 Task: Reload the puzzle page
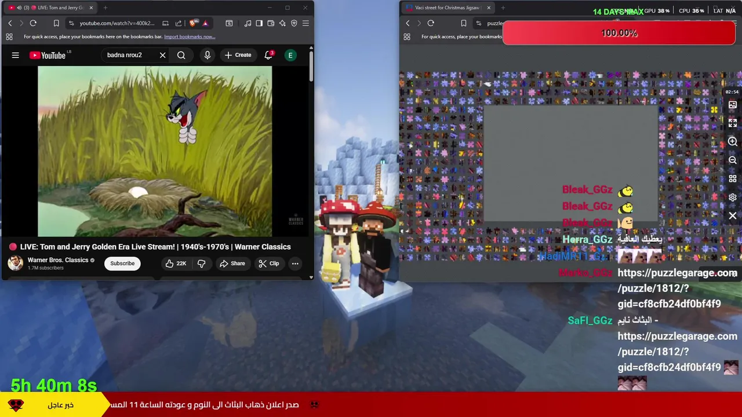[431, 23]
